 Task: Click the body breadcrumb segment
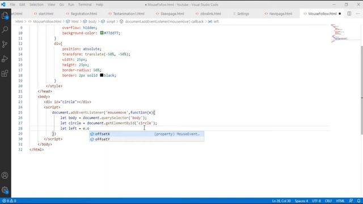click(92, 22)
